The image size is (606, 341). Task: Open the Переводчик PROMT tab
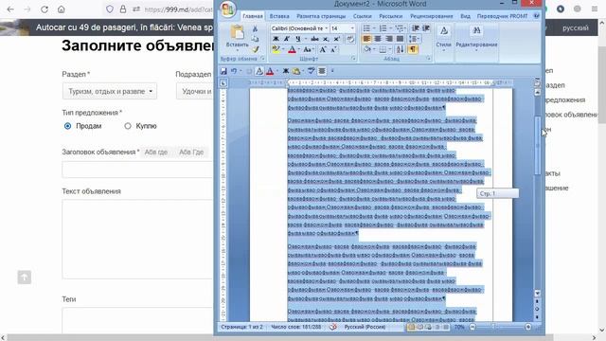(502, 16)
